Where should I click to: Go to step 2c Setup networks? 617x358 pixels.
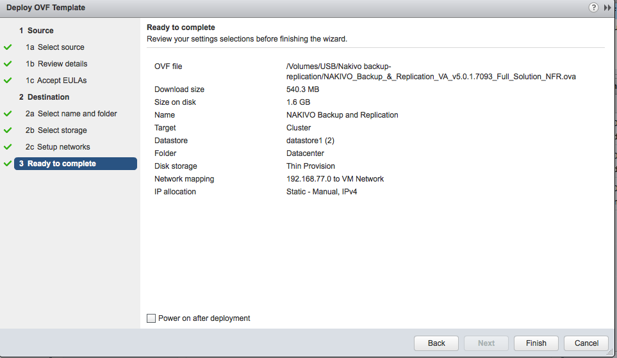(x=58, y=147)
